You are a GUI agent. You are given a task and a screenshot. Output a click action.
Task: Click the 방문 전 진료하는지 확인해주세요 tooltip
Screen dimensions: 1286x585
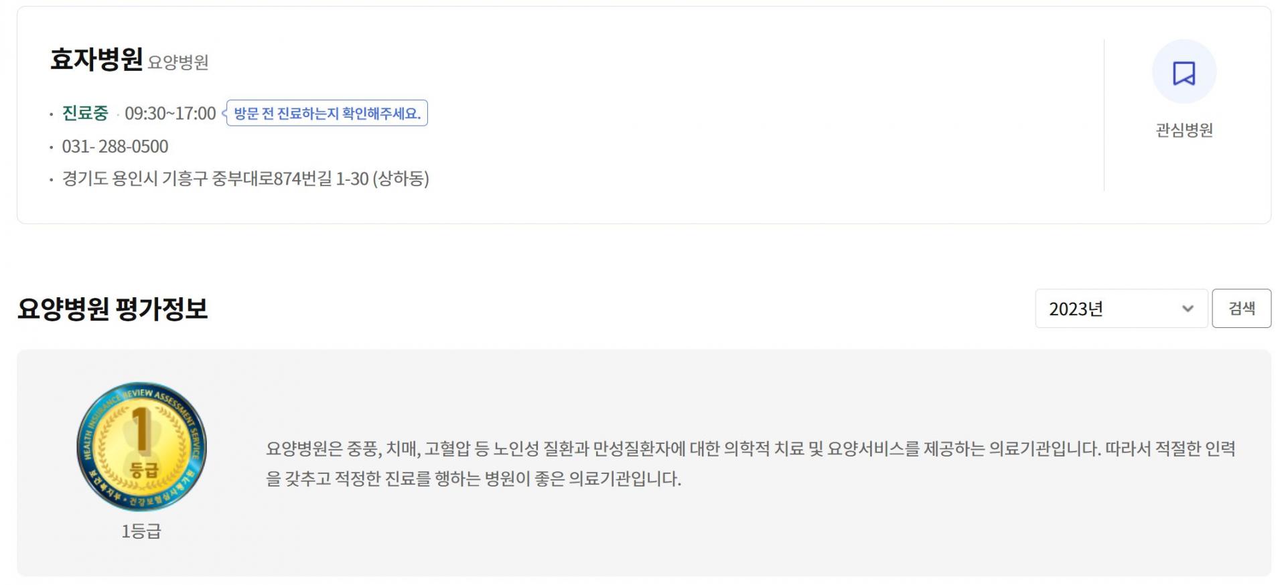(x=327, y=113)
